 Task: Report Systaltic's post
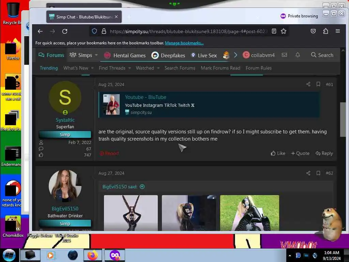109,153
